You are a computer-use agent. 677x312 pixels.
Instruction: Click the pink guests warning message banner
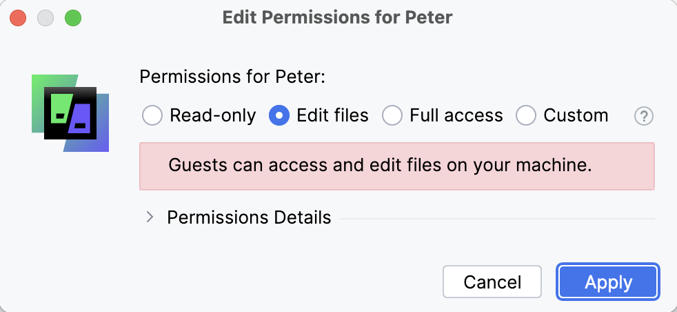tap(396, 166)
